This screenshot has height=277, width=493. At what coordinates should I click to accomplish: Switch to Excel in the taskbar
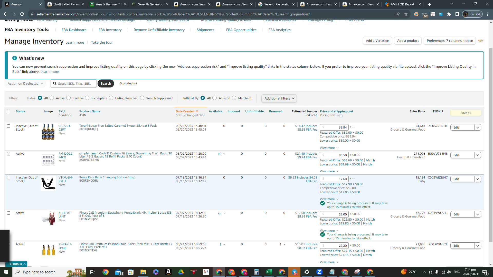269,272
